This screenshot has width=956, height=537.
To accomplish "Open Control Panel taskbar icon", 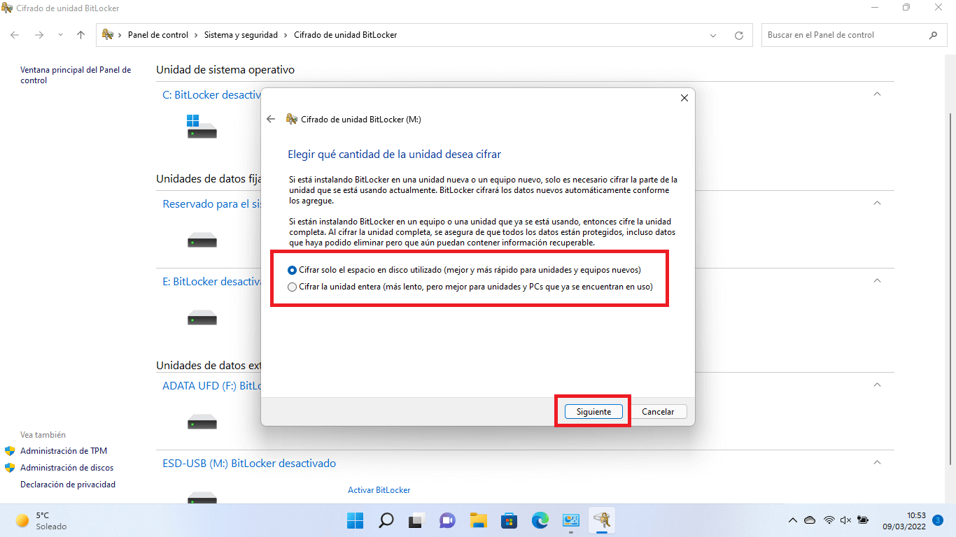I will (570, 521).
